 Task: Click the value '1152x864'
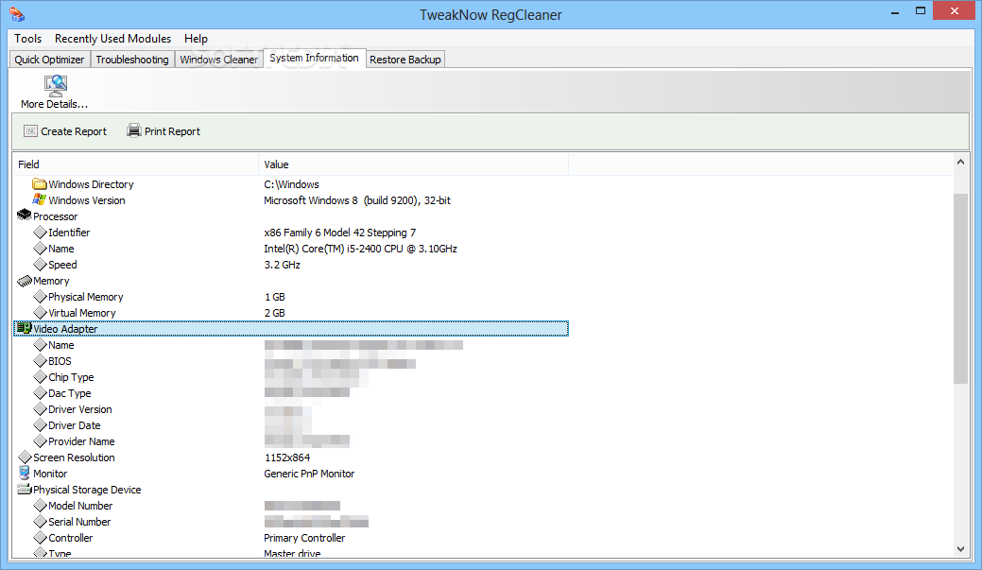click(x=286, y=458)
